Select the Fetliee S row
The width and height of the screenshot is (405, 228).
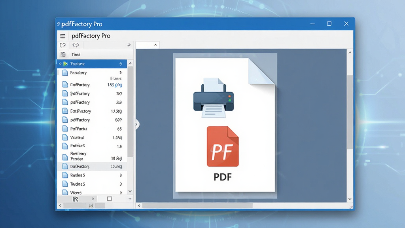tap(92, 146)
